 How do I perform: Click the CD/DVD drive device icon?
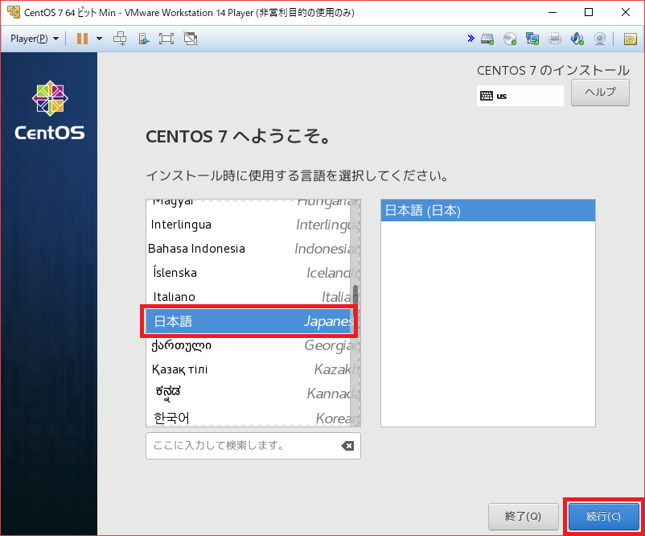tap(510, 39)
